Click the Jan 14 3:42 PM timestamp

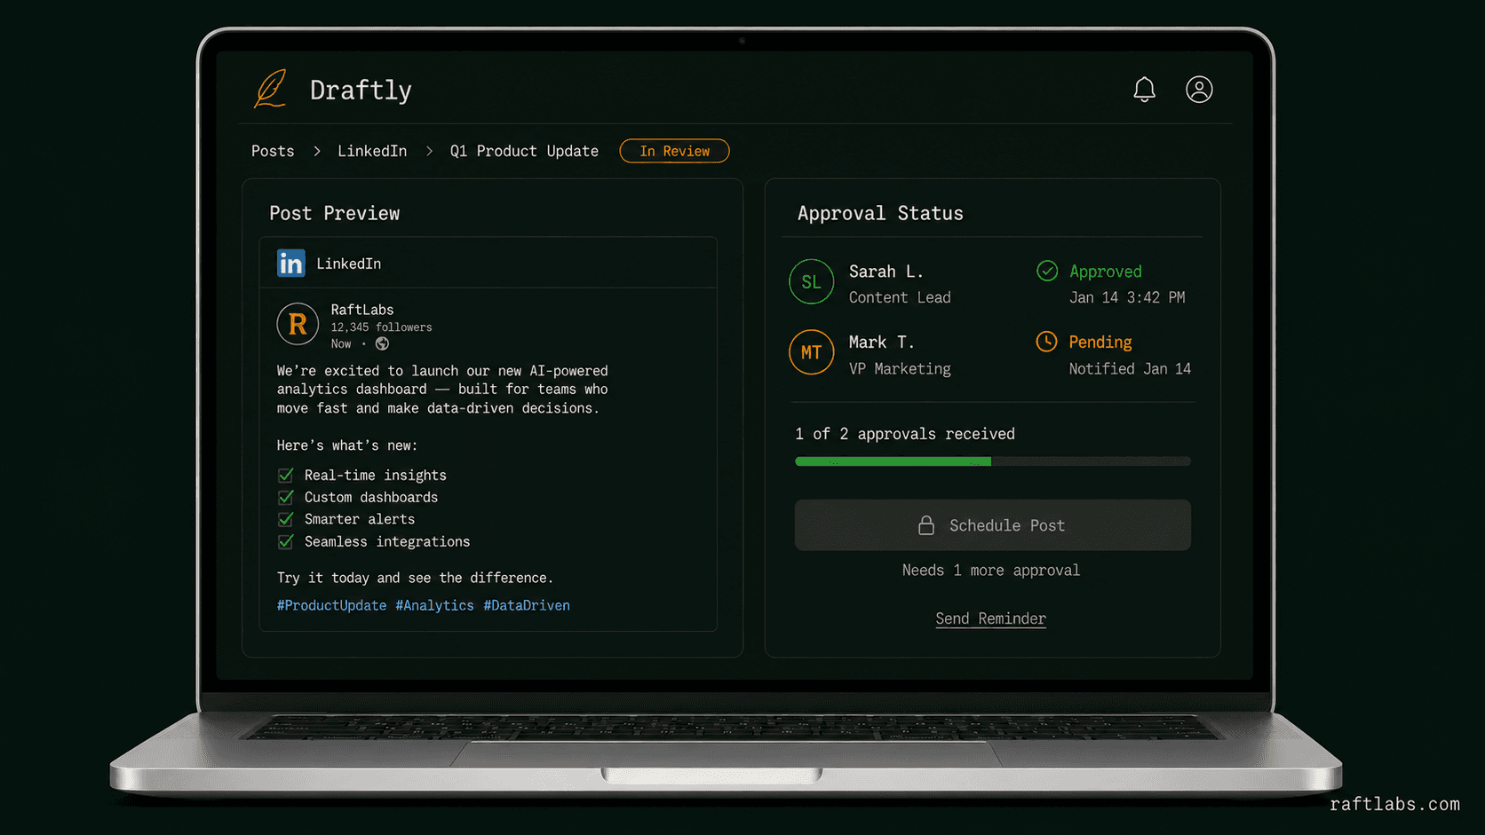pos(1127,297)
